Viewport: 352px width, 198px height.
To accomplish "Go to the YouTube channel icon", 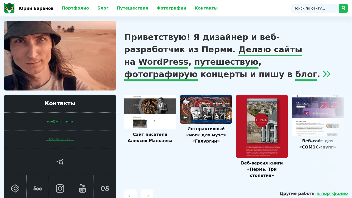I will tap(82, 188).
